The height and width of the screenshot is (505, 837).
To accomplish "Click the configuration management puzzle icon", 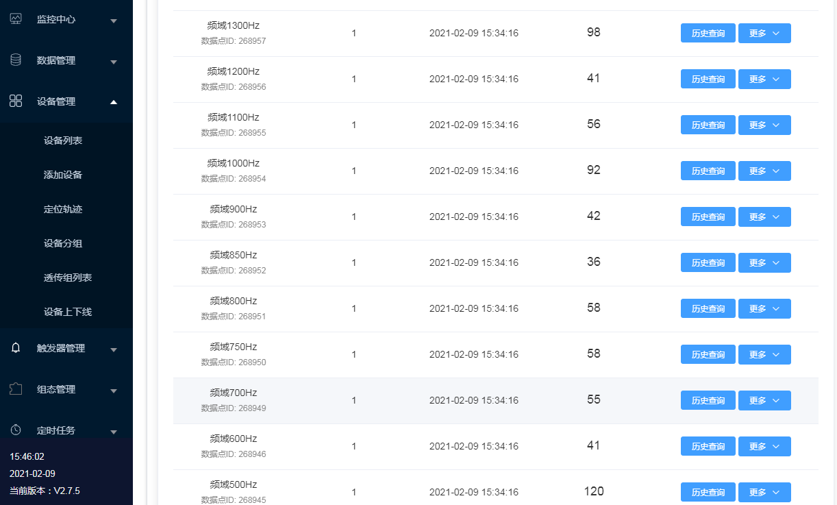I will [x=16, y=389].
